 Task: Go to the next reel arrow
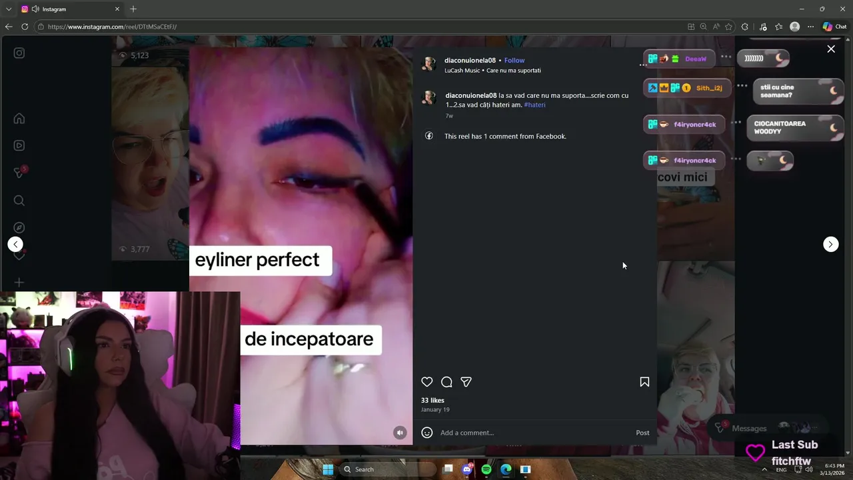[x=830, y=244]
